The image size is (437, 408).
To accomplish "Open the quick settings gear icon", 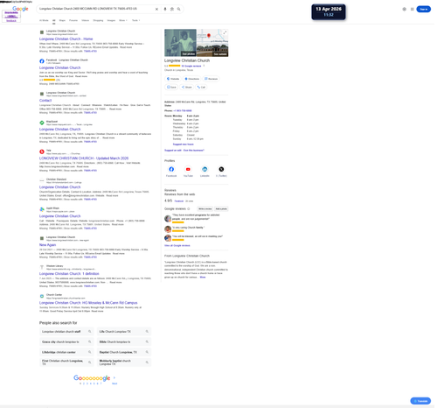I will pos(405,9).
